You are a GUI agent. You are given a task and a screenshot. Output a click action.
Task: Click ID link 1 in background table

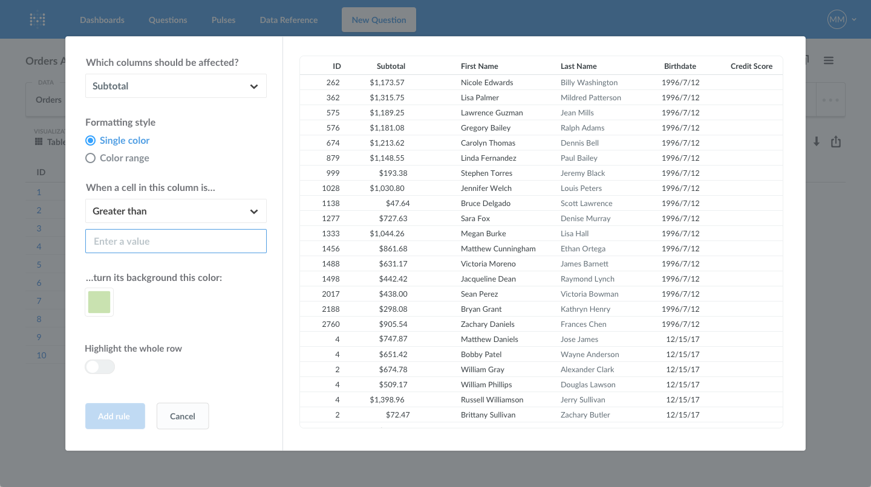coord(39,192)
